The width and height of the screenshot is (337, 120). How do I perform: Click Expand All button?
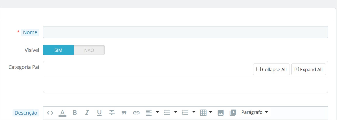pyautogui.click(x=309, y=69)
